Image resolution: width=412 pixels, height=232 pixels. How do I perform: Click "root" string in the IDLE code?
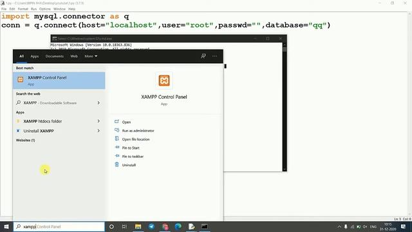tap(200, 25)
